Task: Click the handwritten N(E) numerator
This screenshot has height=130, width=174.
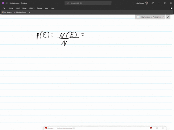Action: click(68, 35)
